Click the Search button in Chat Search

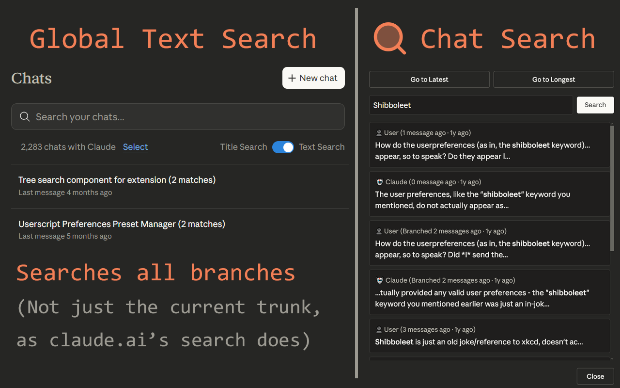(x=595, y=105)
